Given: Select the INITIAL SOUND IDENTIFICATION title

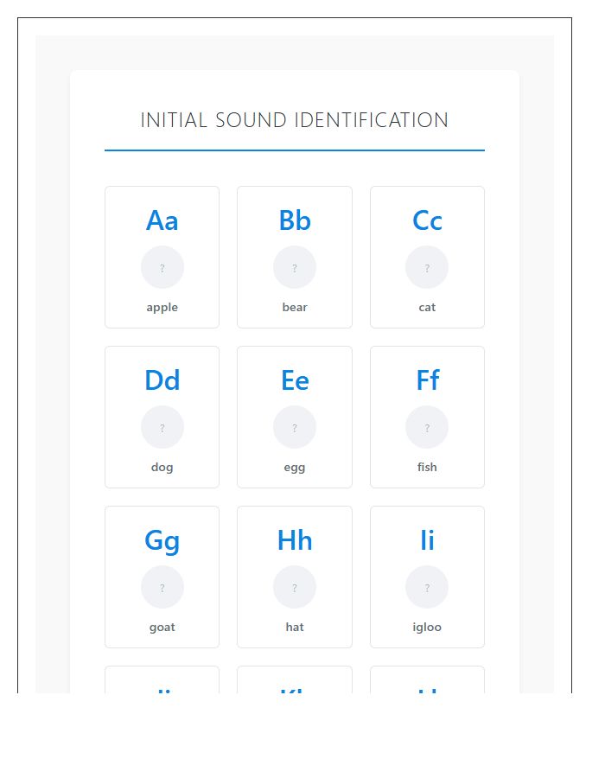Looking at the screenshot, I should [x=294, y=120].
